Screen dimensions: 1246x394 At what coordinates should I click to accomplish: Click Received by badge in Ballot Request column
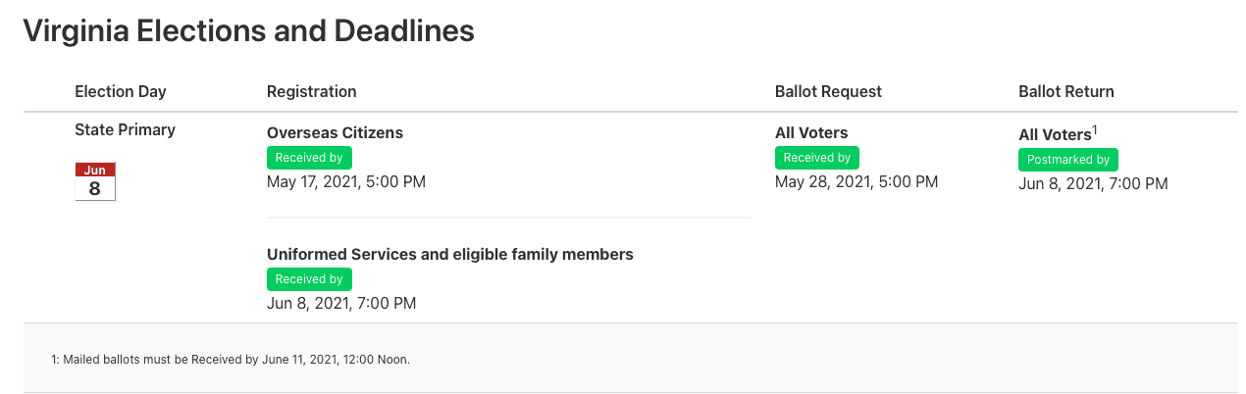pyautogui.click(x=816, y=158)
